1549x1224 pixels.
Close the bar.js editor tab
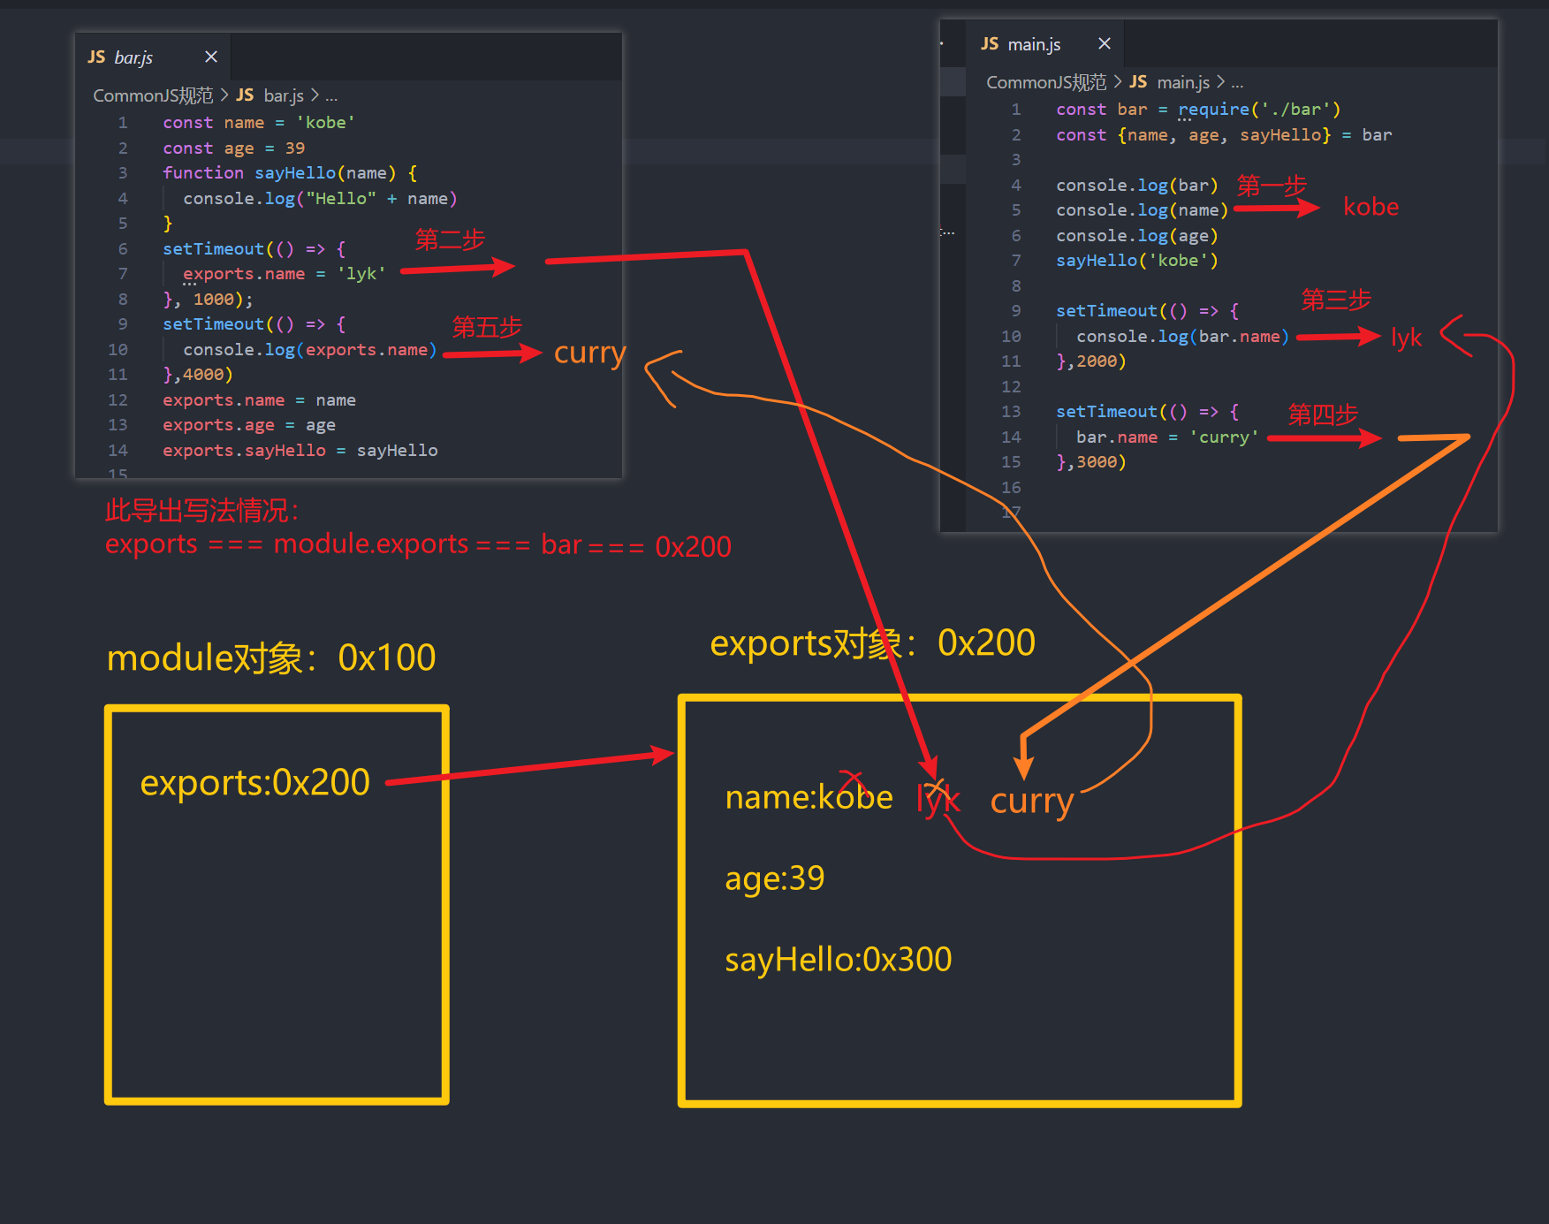[211, 57]
